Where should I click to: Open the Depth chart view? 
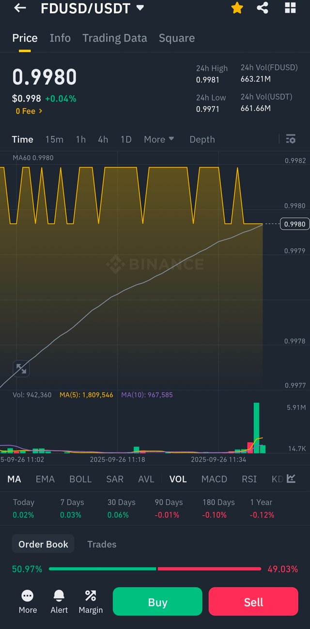coord(202,139)
